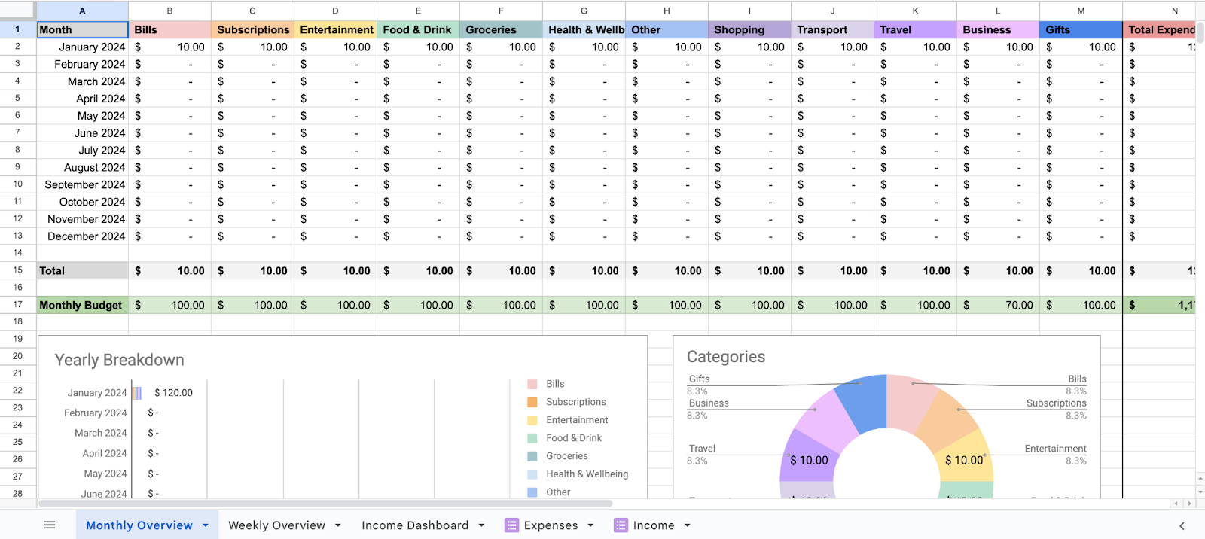Click the Bills color swatch in legend
Image resolution: width=1205 pixels, height=539 pixels.
click(532, 384)
